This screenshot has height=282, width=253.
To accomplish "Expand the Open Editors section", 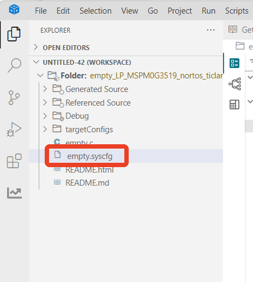I will click(x=35, y=47).
